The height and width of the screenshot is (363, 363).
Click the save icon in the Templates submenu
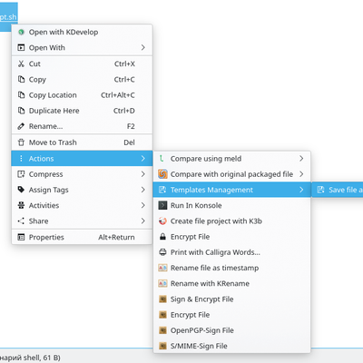click(x=320, y=190)
